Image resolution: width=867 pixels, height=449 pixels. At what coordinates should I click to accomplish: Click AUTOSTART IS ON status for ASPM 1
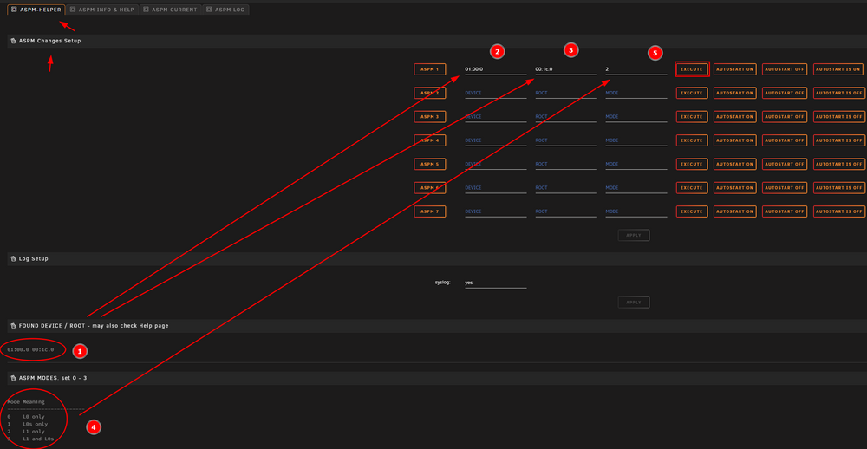[x=838, y=69]
